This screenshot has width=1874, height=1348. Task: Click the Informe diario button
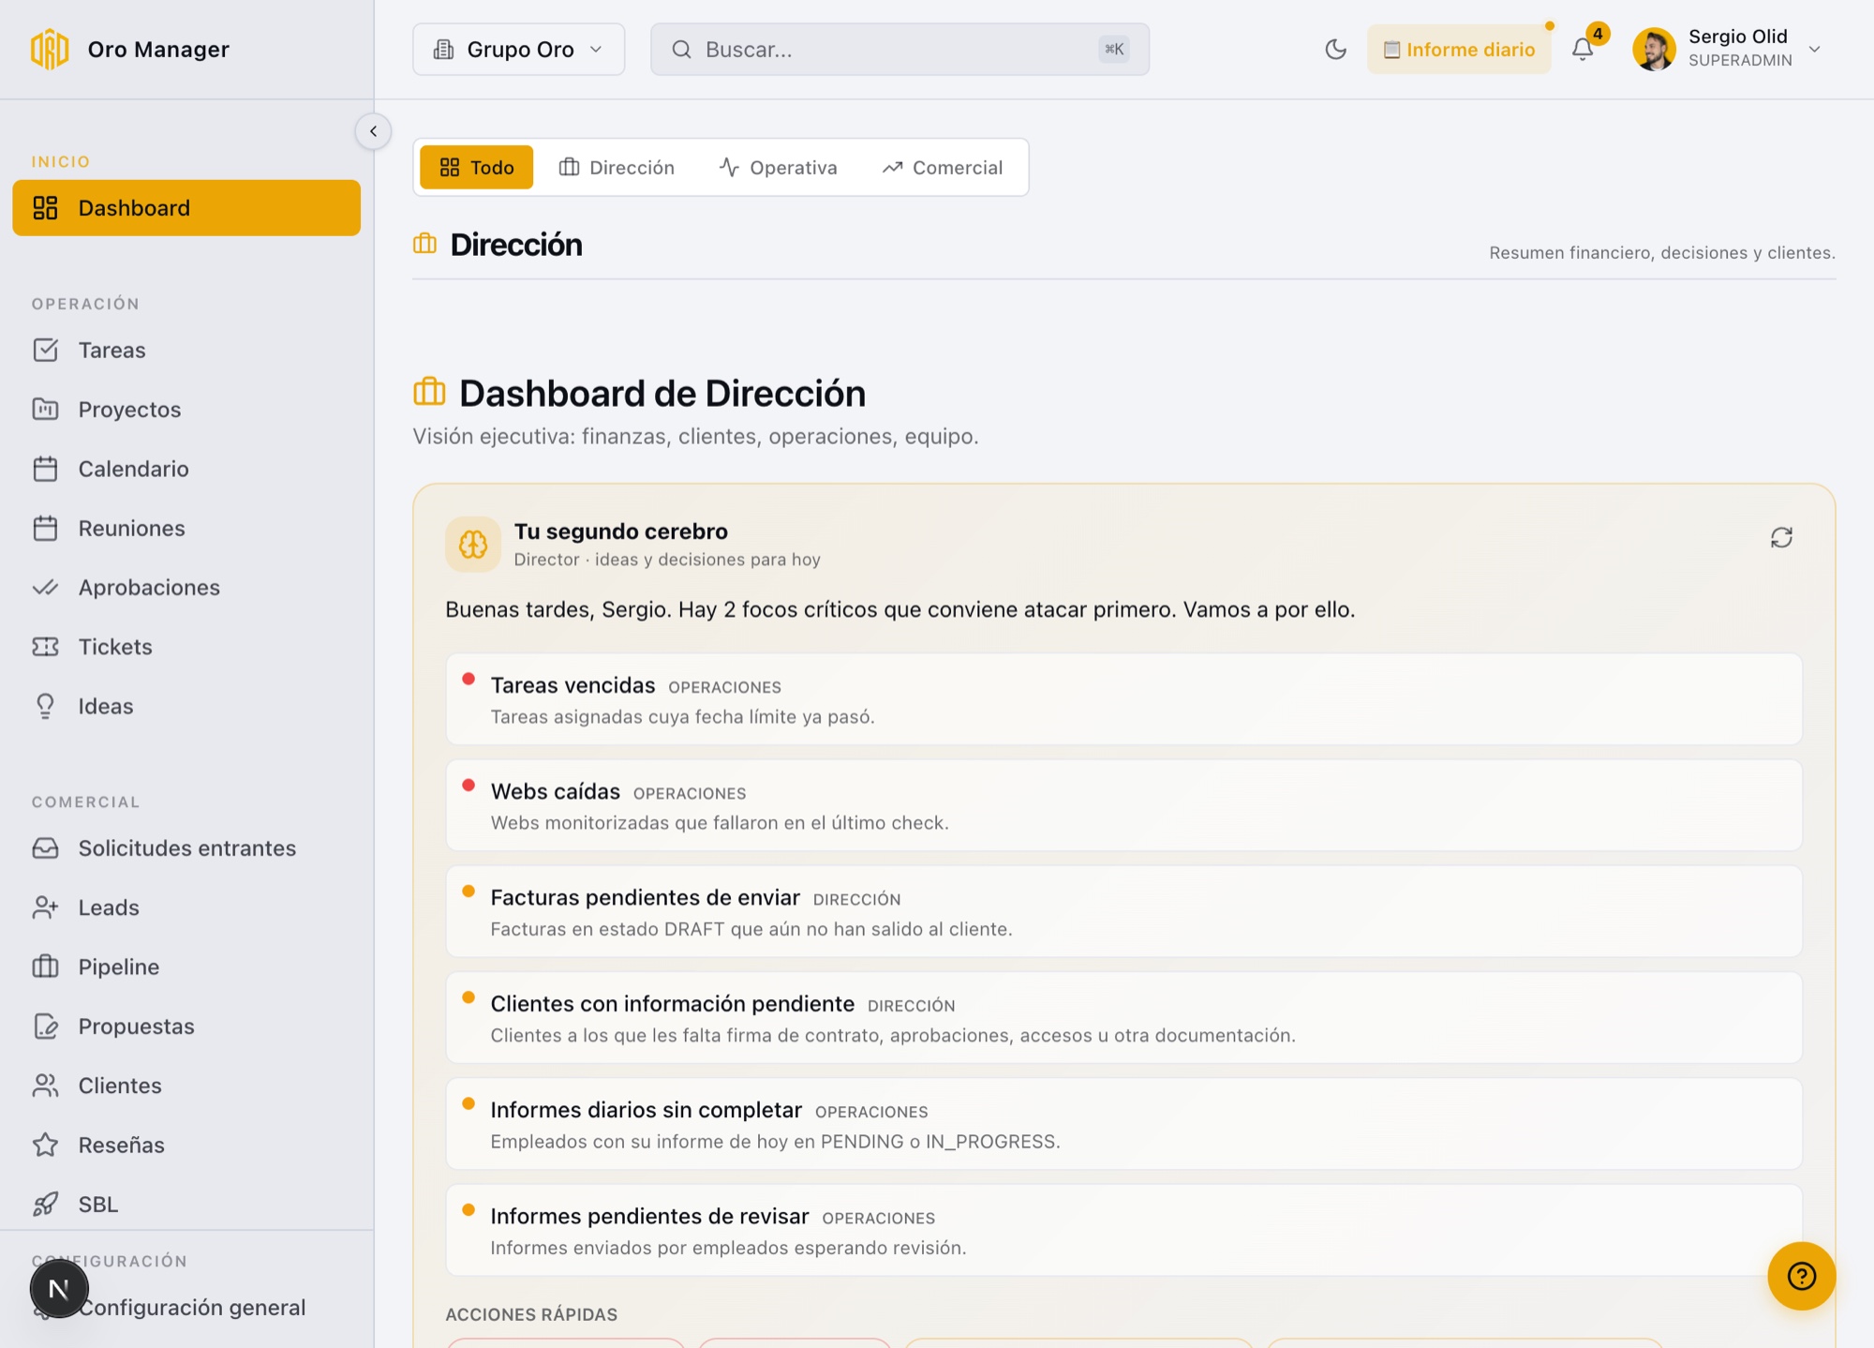(1459, 49)
